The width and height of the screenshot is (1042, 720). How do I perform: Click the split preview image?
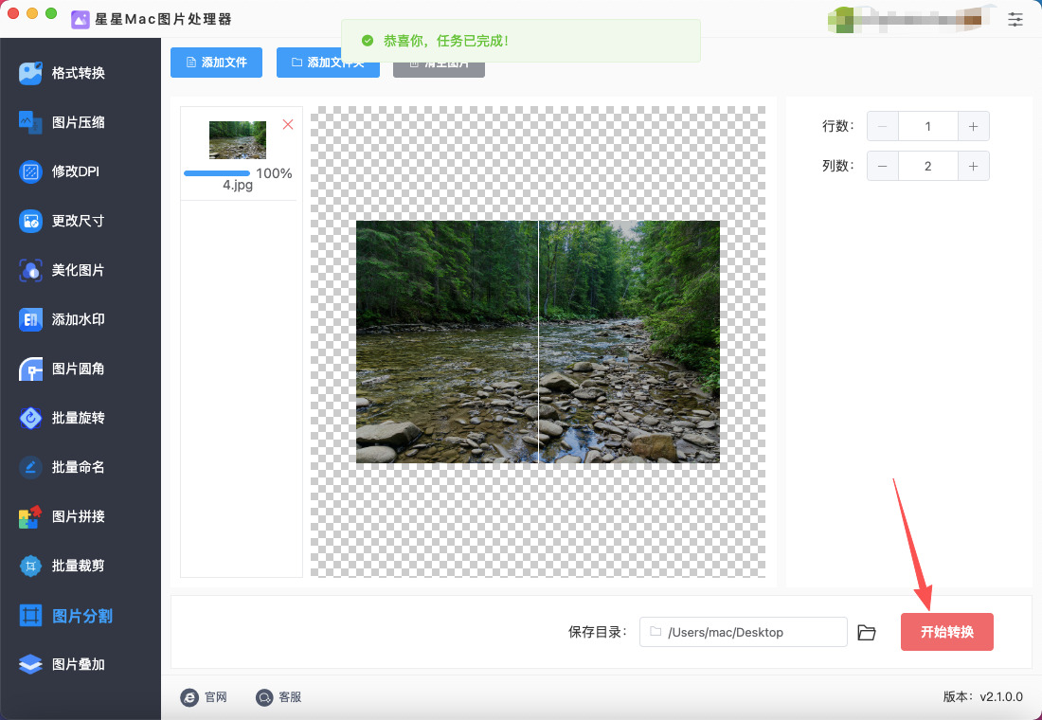pos(538,342)
